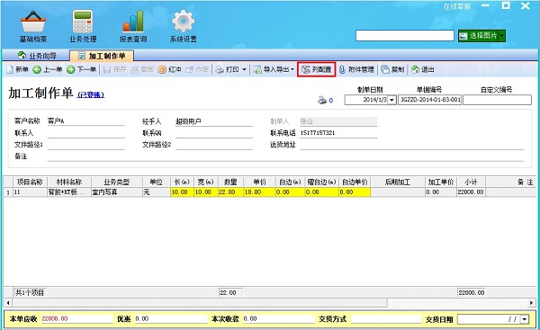Open the 交货日期 date dropdown
Screen dimensions: 540x330
pos(525,319)
